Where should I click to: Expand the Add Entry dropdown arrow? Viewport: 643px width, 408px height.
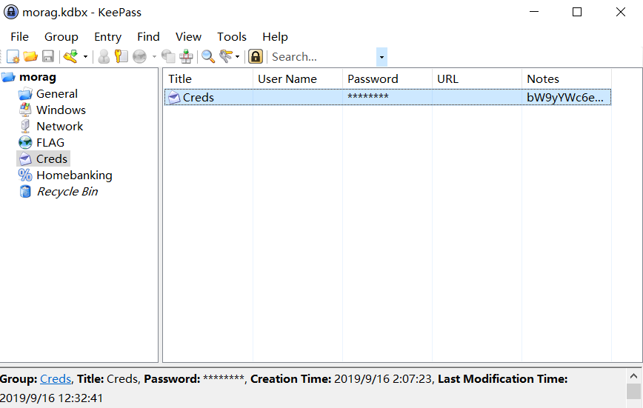85,56
